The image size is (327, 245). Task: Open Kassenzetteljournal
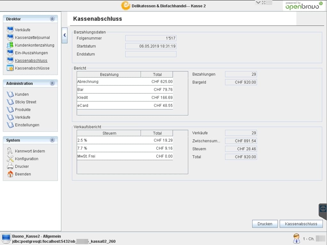point(32,37)
